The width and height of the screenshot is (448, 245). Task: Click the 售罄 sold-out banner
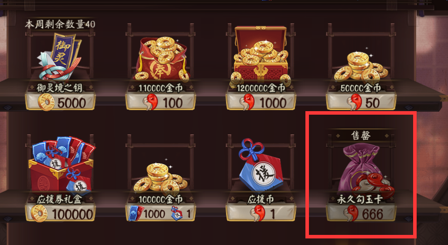coord(361,135)
